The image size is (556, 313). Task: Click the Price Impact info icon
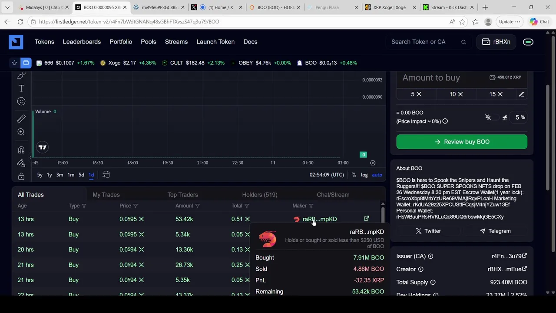click(445, 121)
